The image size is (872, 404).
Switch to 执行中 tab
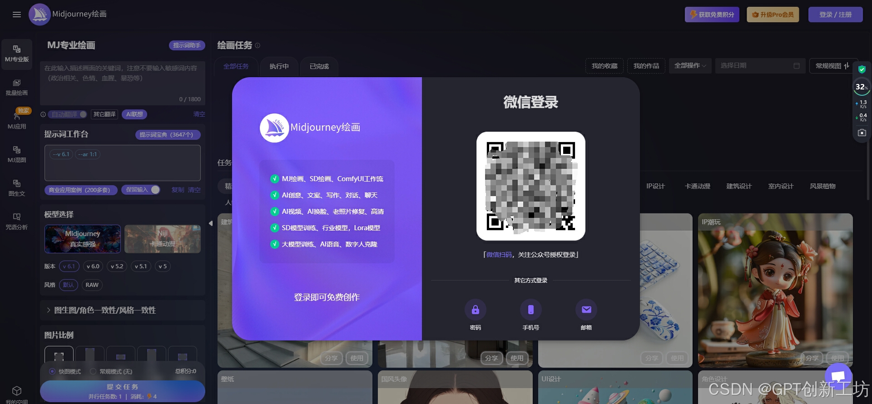pos(279,66)
